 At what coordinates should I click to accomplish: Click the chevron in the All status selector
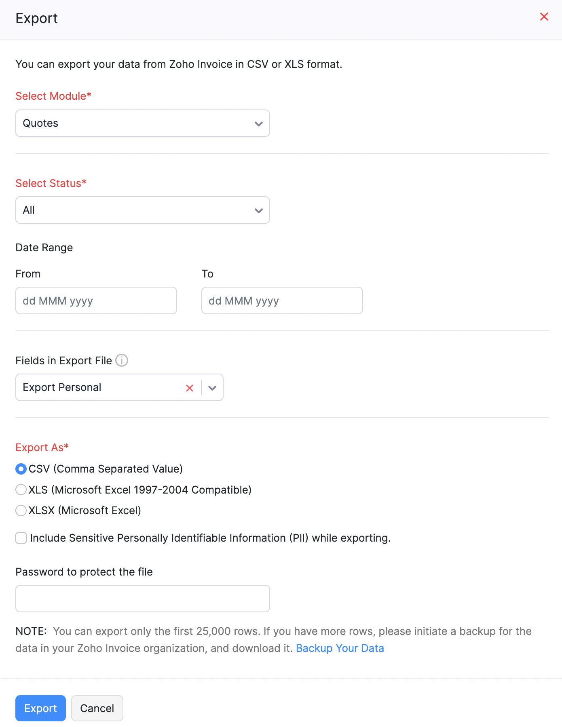(259, 210)
